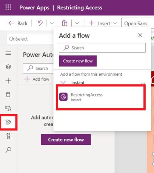Screen dimensions: 154x173
Task: Click the bottom Create new flow button
Action: point(66,139)
